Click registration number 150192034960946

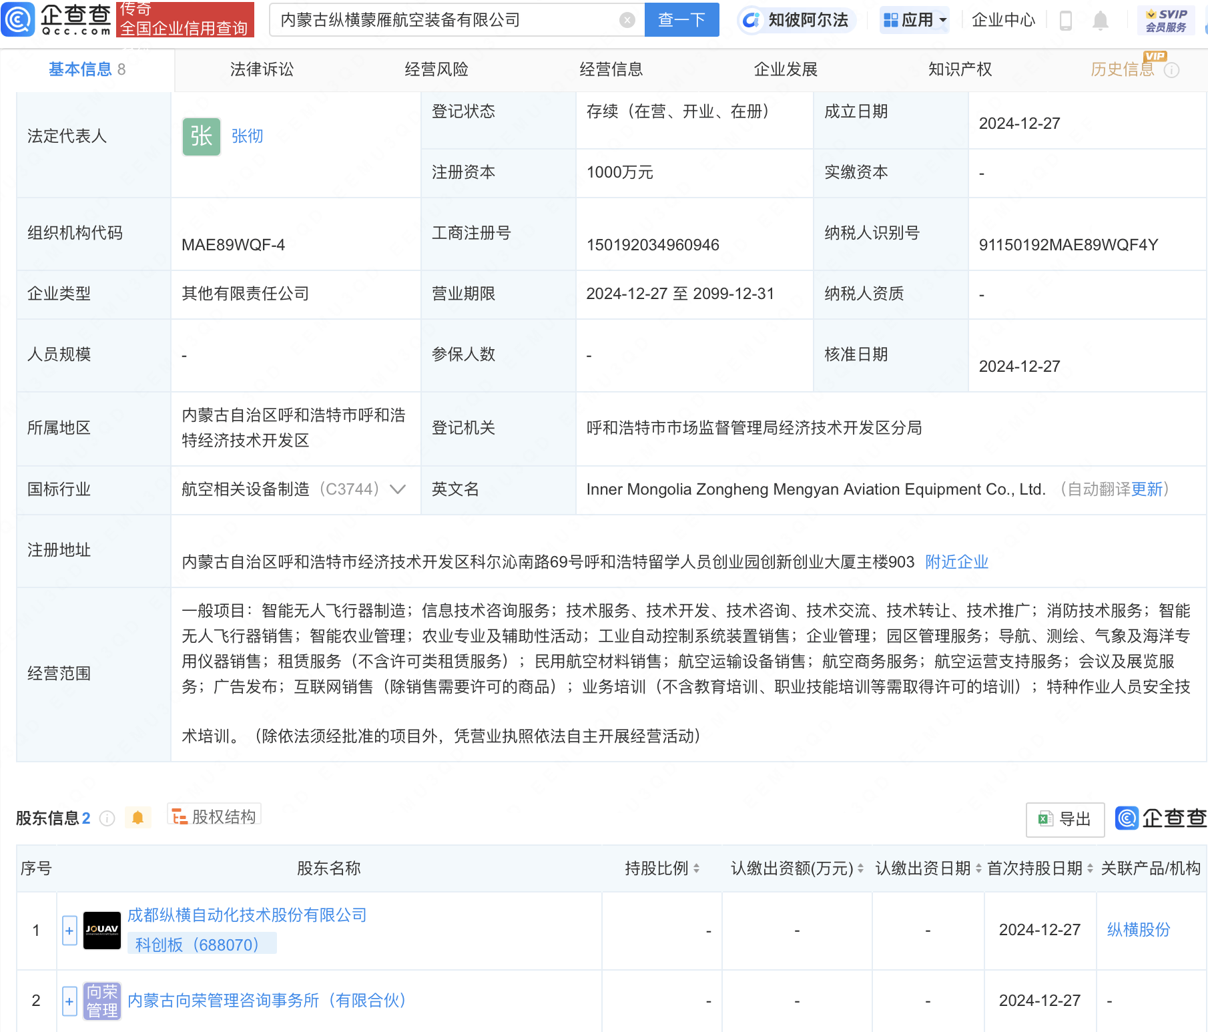coord(653,245)
